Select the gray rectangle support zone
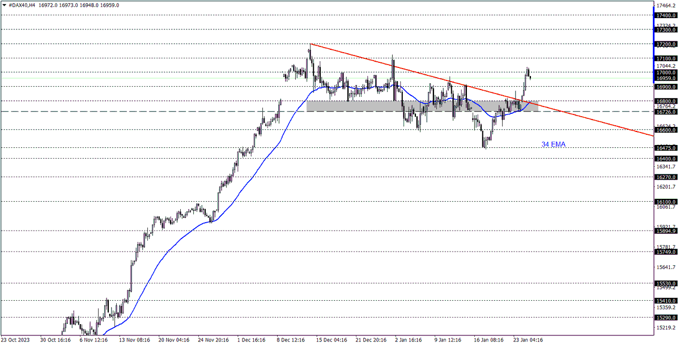Screen dimensions: 680x345 [422, 106]
